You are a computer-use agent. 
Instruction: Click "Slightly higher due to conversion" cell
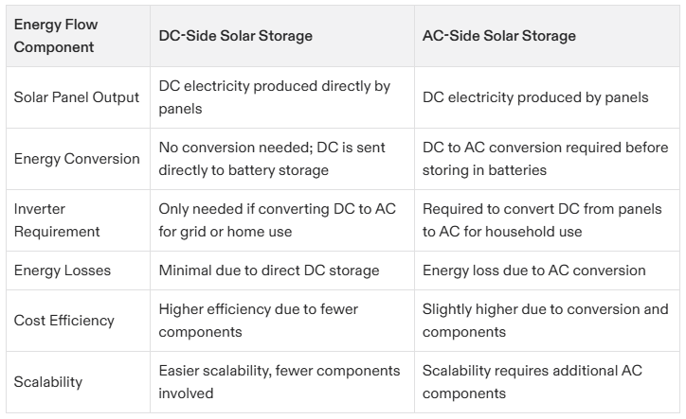click(x=545, y=321)
